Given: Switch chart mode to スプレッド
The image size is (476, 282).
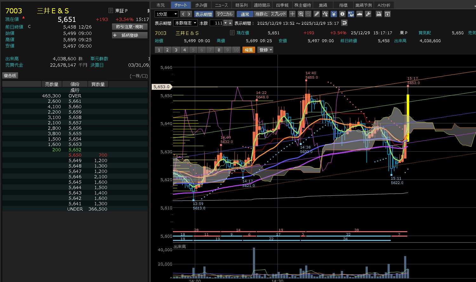Looking at the screenshot, I should 278,14.
